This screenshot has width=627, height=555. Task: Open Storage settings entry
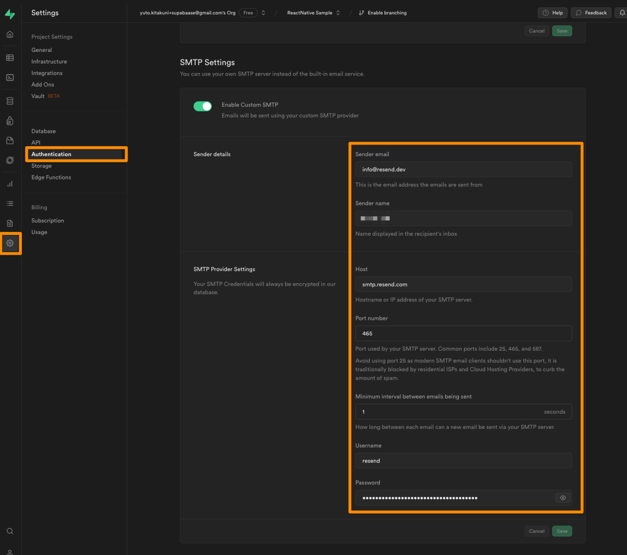pyautogui.click(x=41, y=166)
